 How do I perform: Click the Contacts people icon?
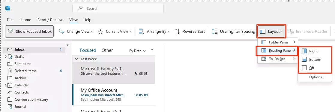(10, 92)
